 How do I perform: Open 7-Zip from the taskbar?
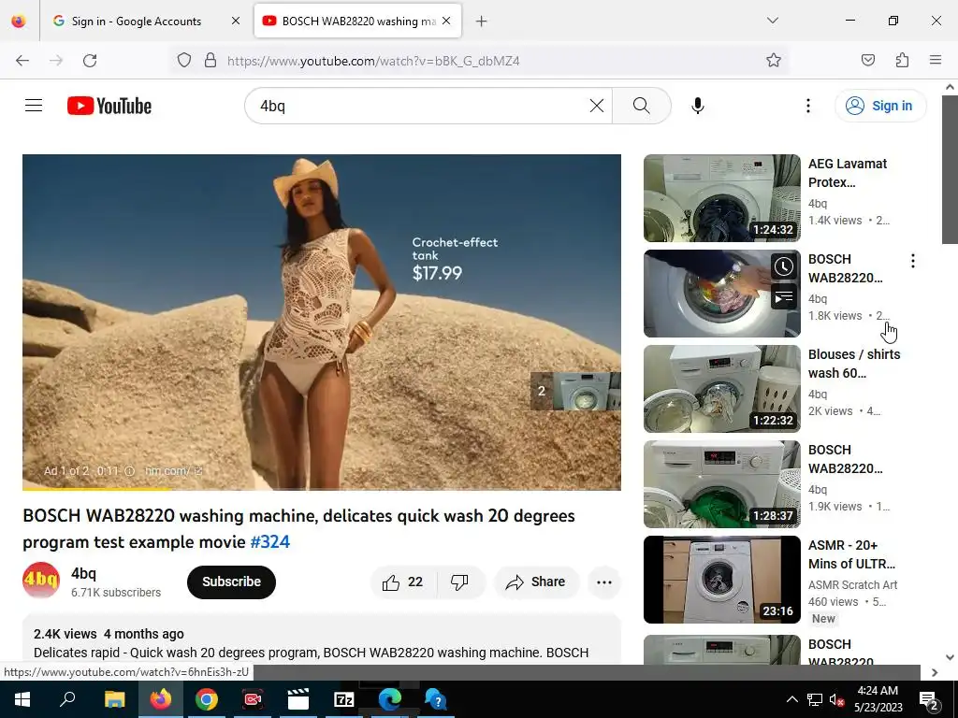(344, 699)
